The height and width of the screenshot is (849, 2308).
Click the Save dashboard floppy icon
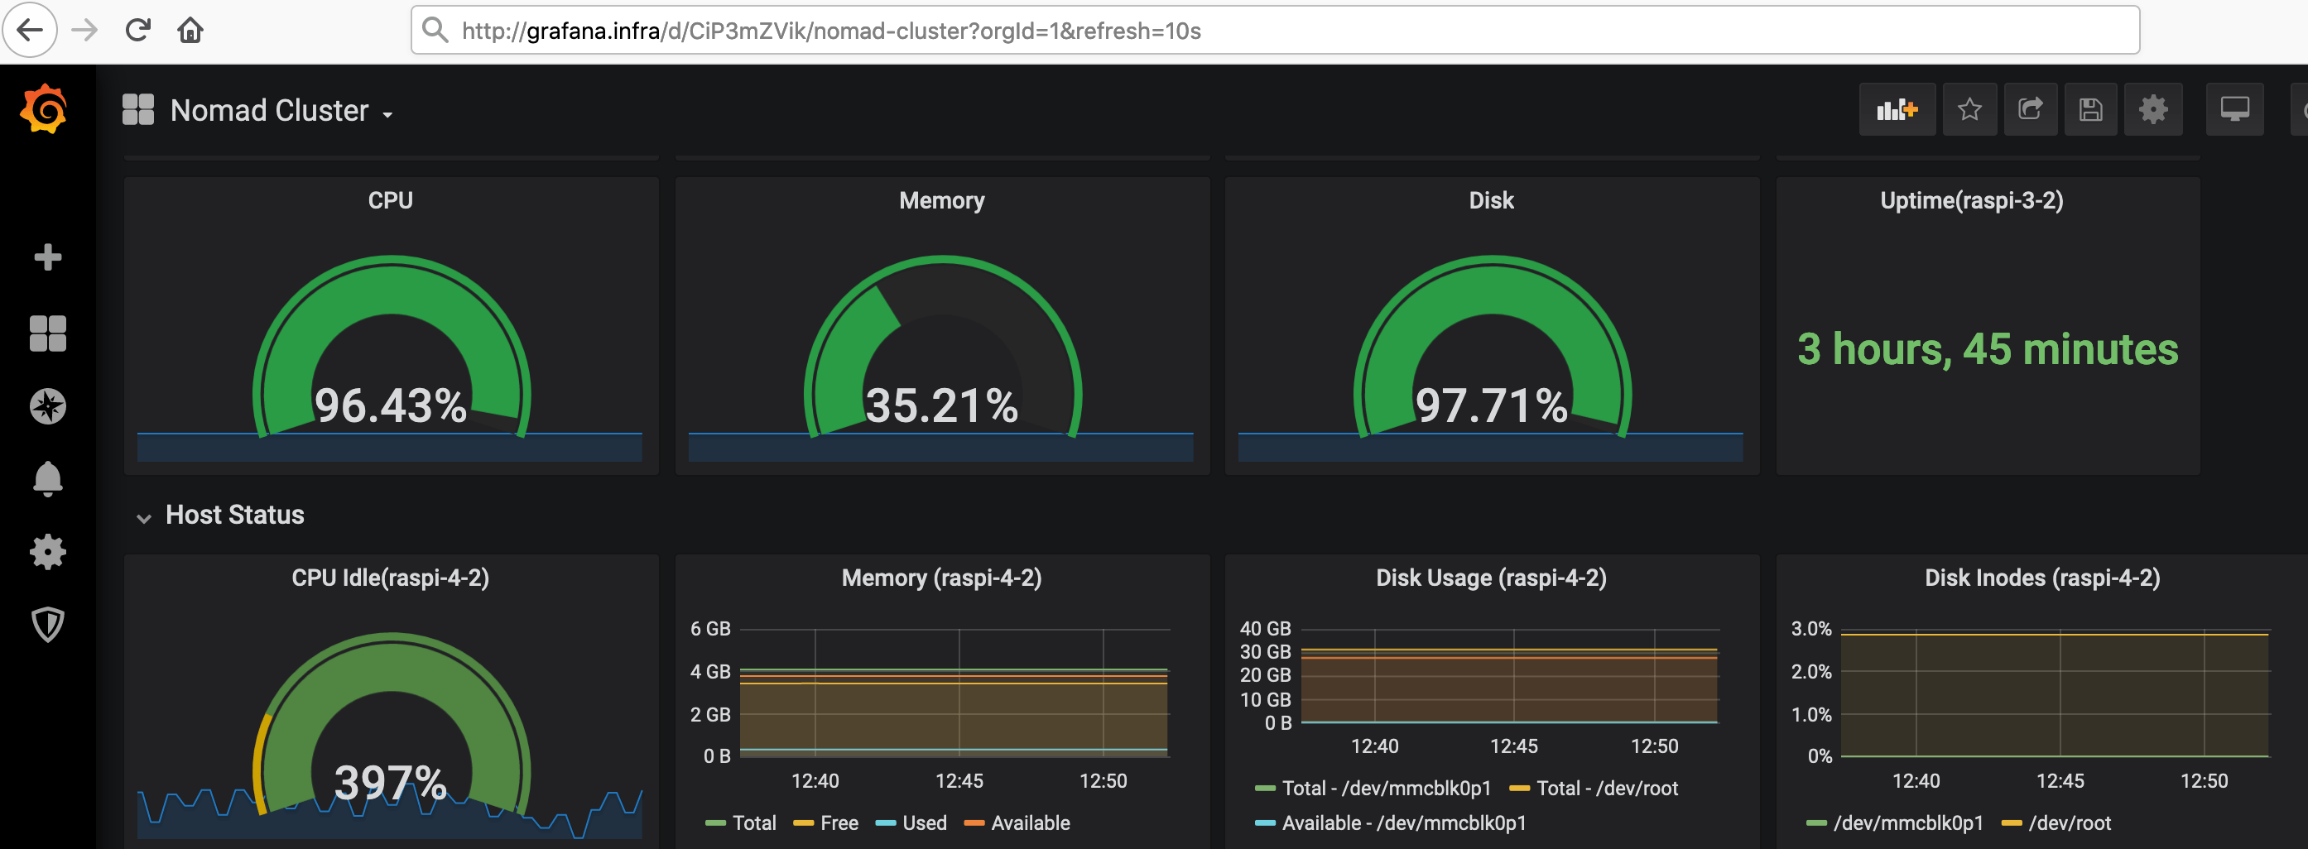click(2090, 109)
